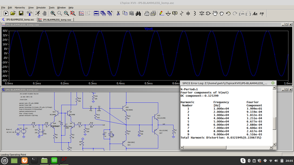
Task: Open the Simulate menu
Action: coord(41,7)
